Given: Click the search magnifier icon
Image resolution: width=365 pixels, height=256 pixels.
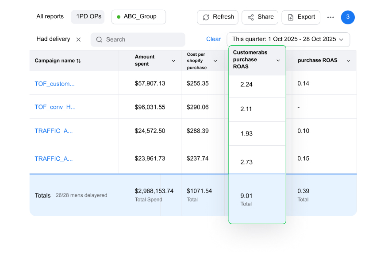Looking at the screenshot, I should tap(100, 39).
